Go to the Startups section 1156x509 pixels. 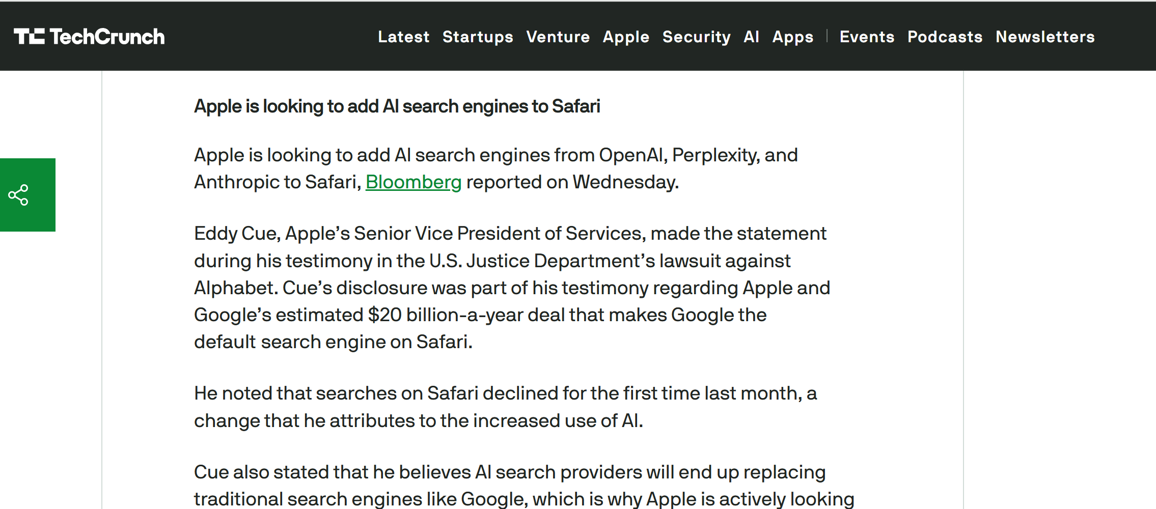click(478, 37)
